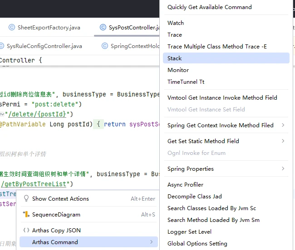The width and height of the screenshot is (295, 250).
Task: Select the Stack command
Action: click(226, 58)
